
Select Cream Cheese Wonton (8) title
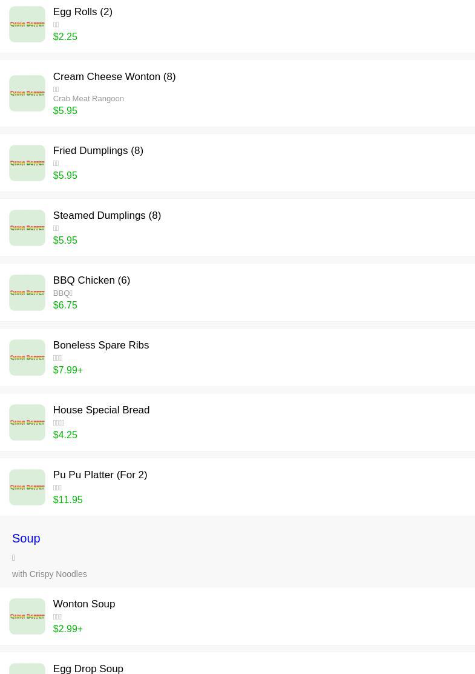tap(114, 77)
